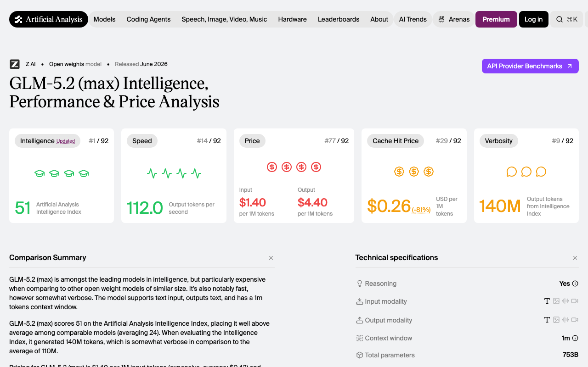
Task: Click the Log in button
Action: click(x=534, y=19)
